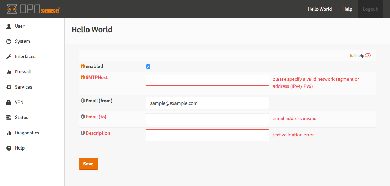Click the VPN lock icon

(x=9, y=102)
